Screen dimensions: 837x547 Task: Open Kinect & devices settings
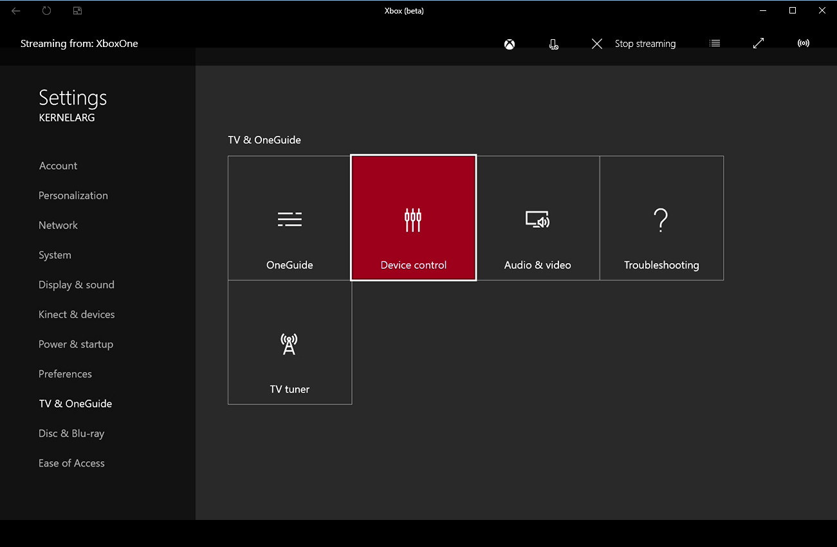[77, 314]
